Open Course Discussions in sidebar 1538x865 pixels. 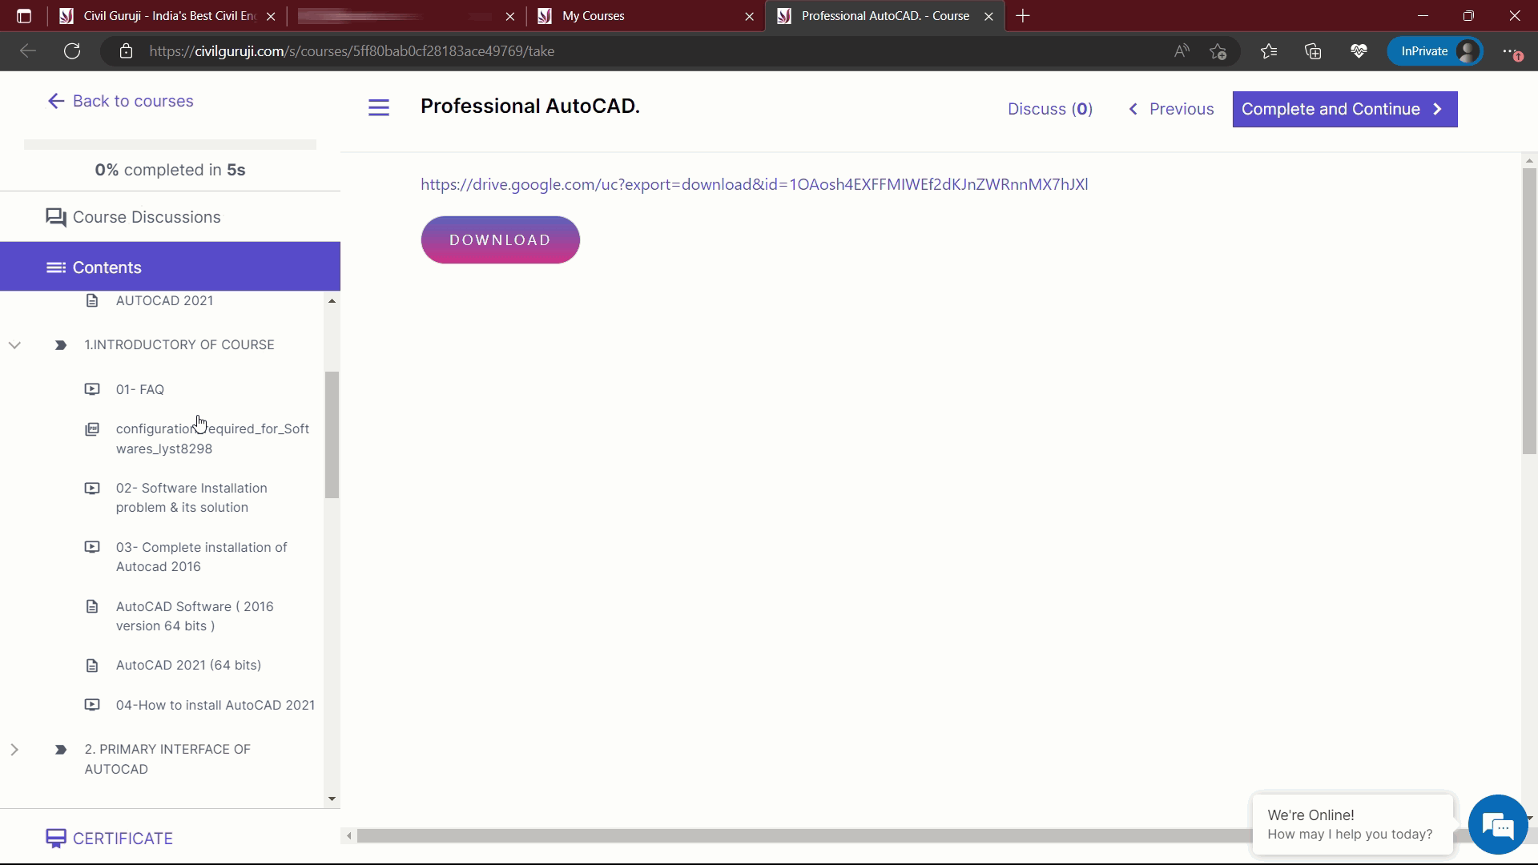[170, 217]
